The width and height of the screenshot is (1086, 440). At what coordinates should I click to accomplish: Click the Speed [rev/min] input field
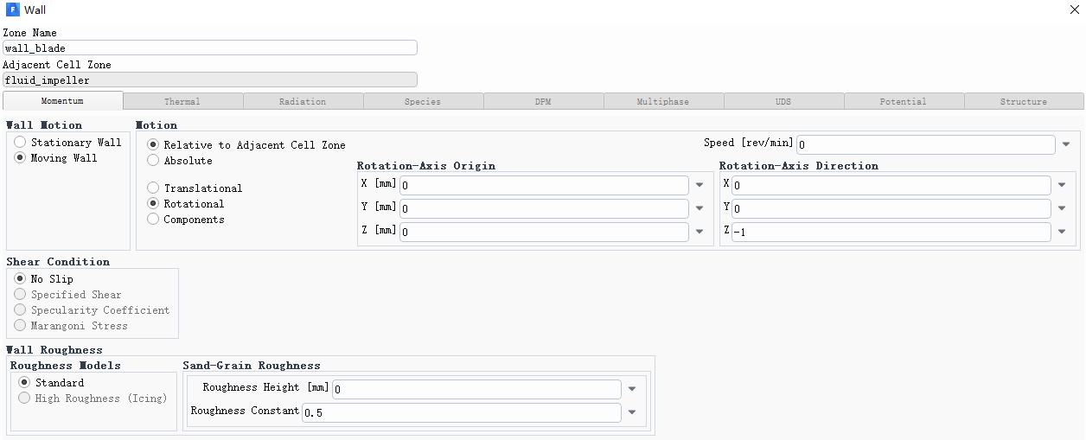(926, 144)
